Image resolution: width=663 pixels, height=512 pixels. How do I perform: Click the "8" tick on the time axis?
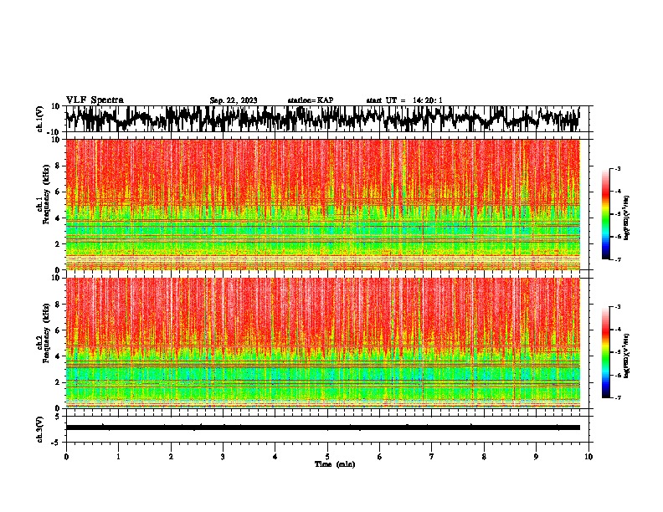pos(484,457)
